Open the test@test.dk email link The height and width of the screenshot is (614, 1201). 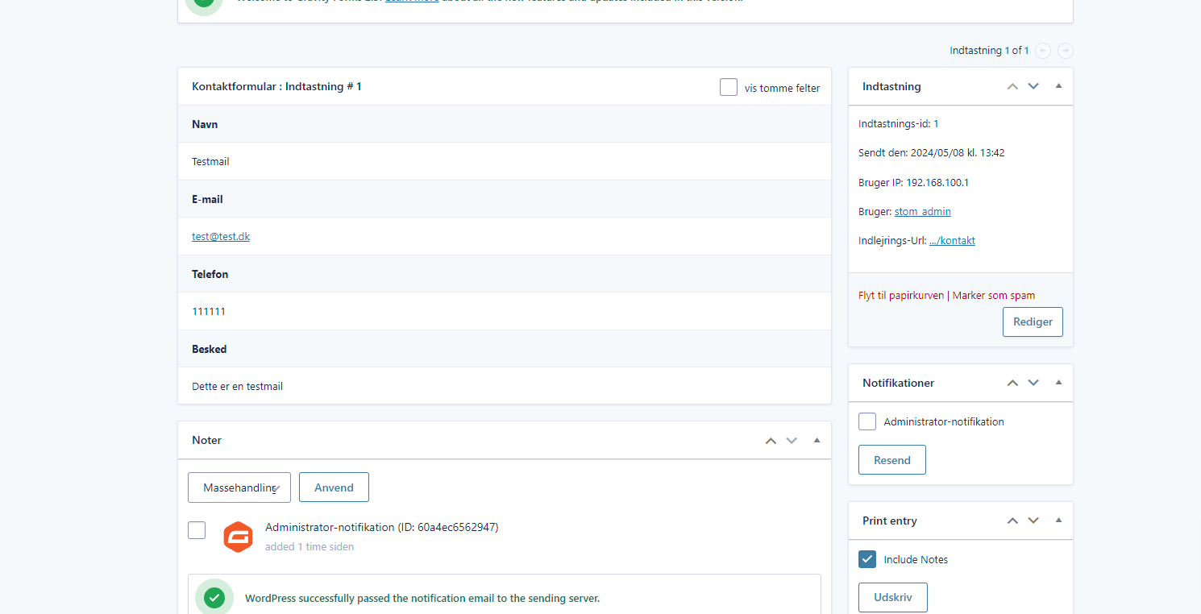221,237
